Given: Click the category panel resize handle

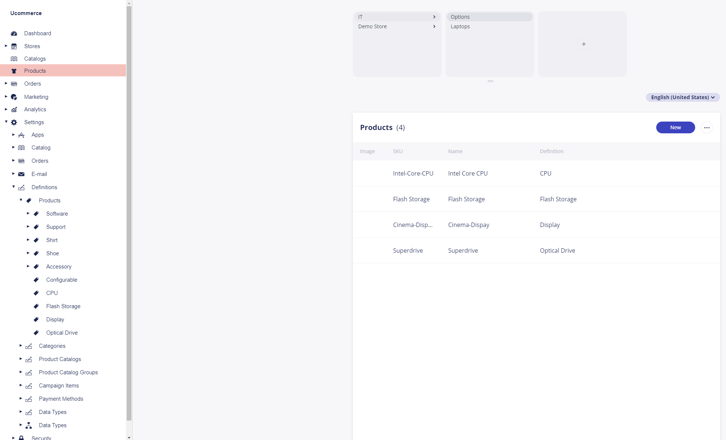Looking at the screenshot, I should click(490, 81).
